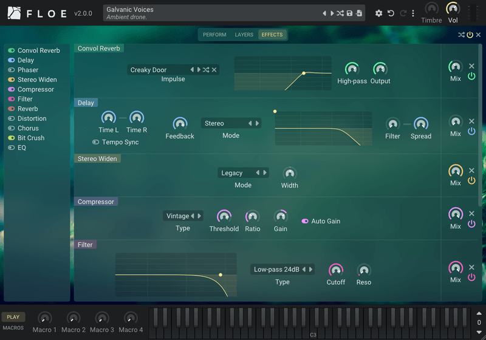Randomize preset with top bar shuffle icon

tap(340, 13)
